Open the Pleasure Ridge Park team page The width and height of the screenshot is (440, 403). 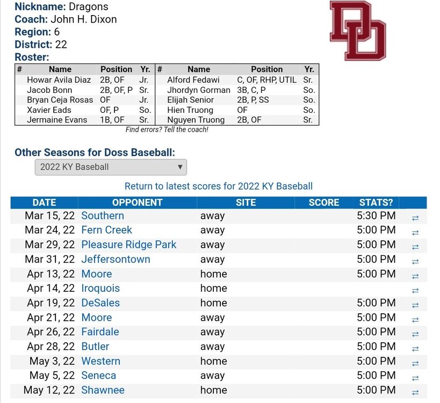[x=129, y=244]
